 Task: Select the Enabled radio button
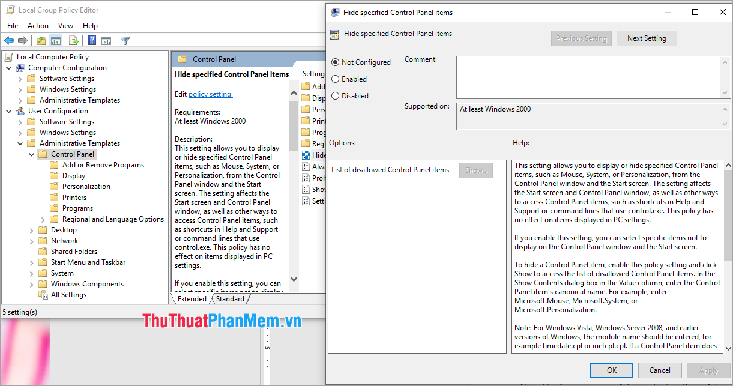pos(336,79)
